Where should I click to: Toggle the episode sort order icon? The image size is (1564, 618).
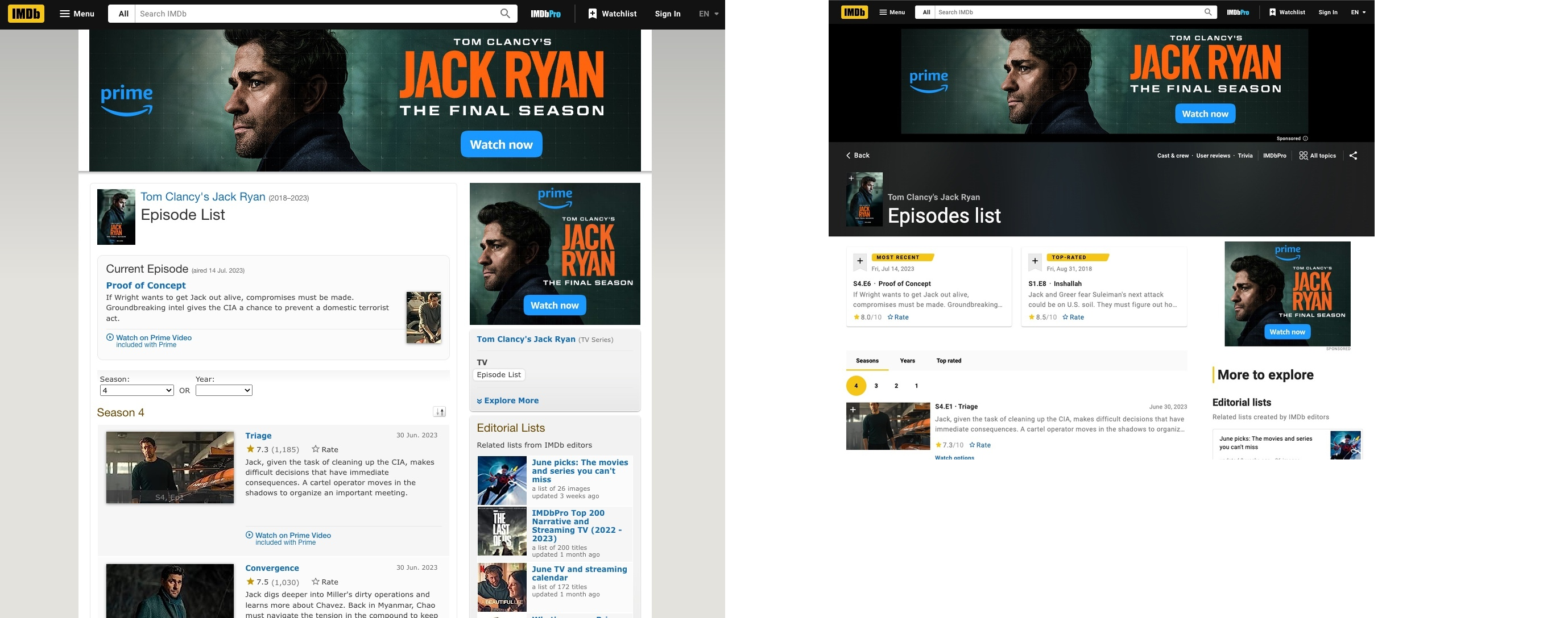pos(440,412)
